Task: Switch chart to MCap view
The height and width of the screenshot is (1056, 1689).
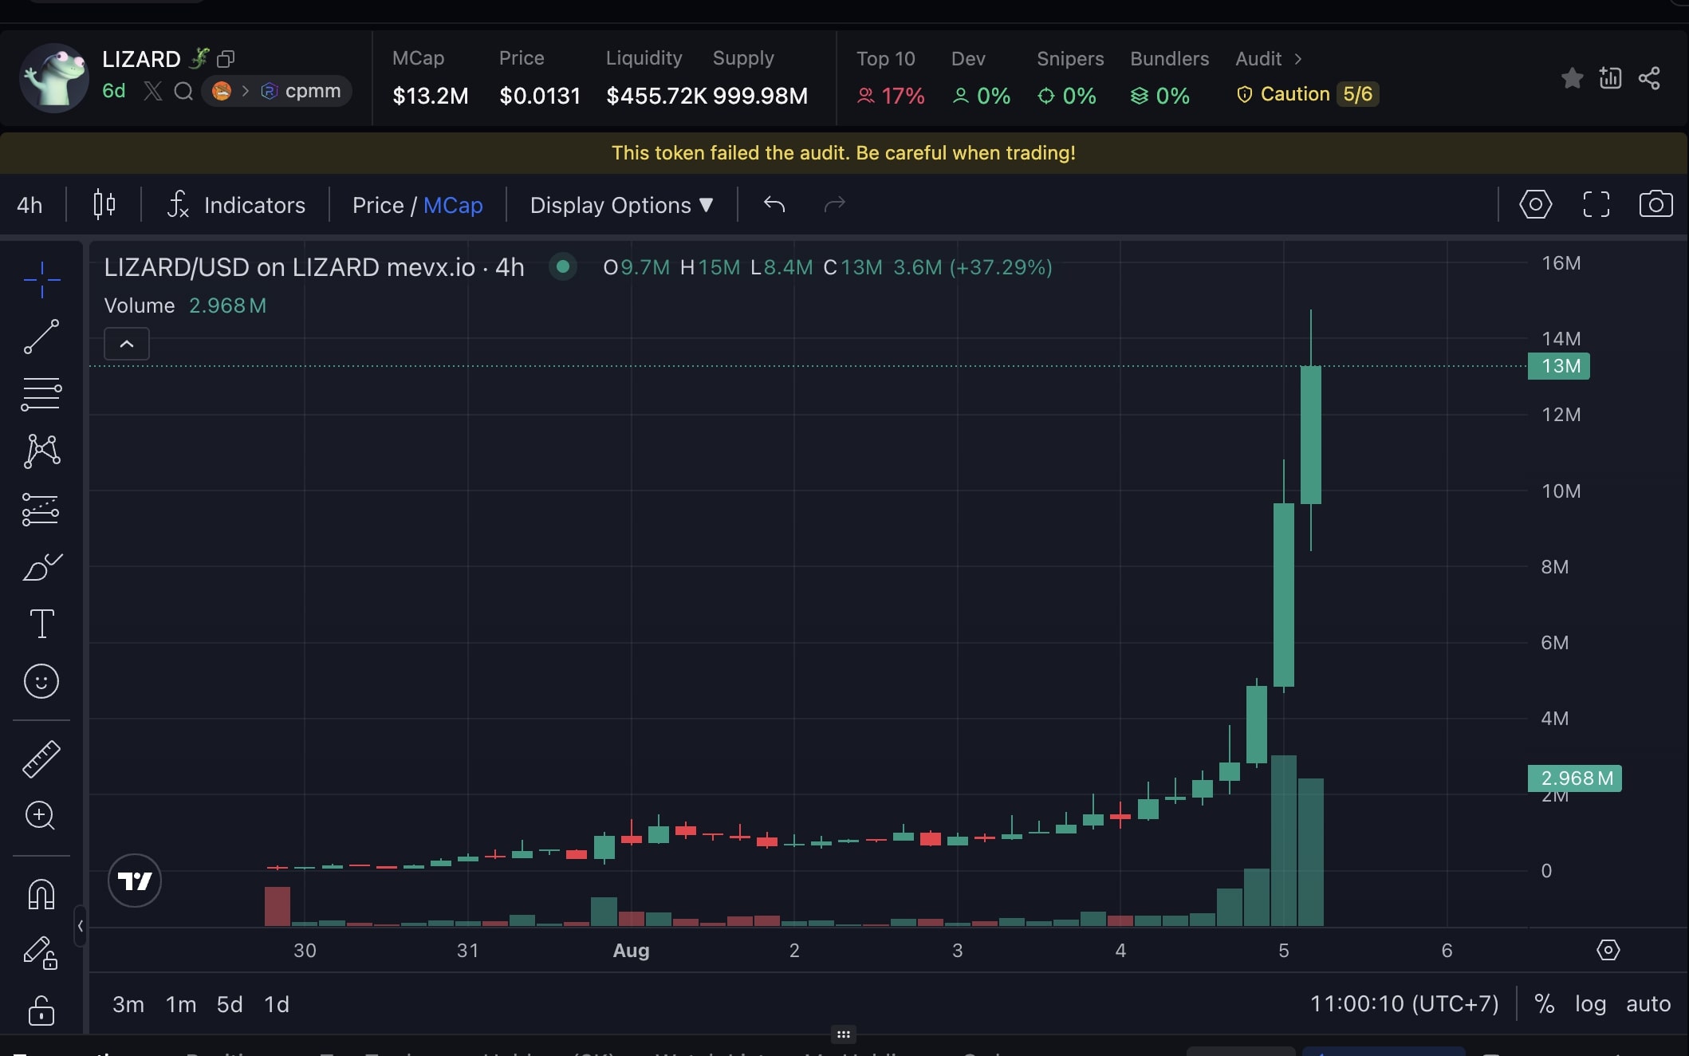Action: click(453, 205)
